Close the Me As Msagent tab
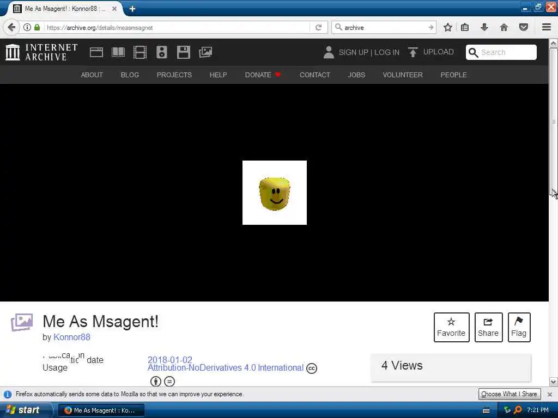The height and width of the screenshot is (418, 558). [x=114, y=9]
